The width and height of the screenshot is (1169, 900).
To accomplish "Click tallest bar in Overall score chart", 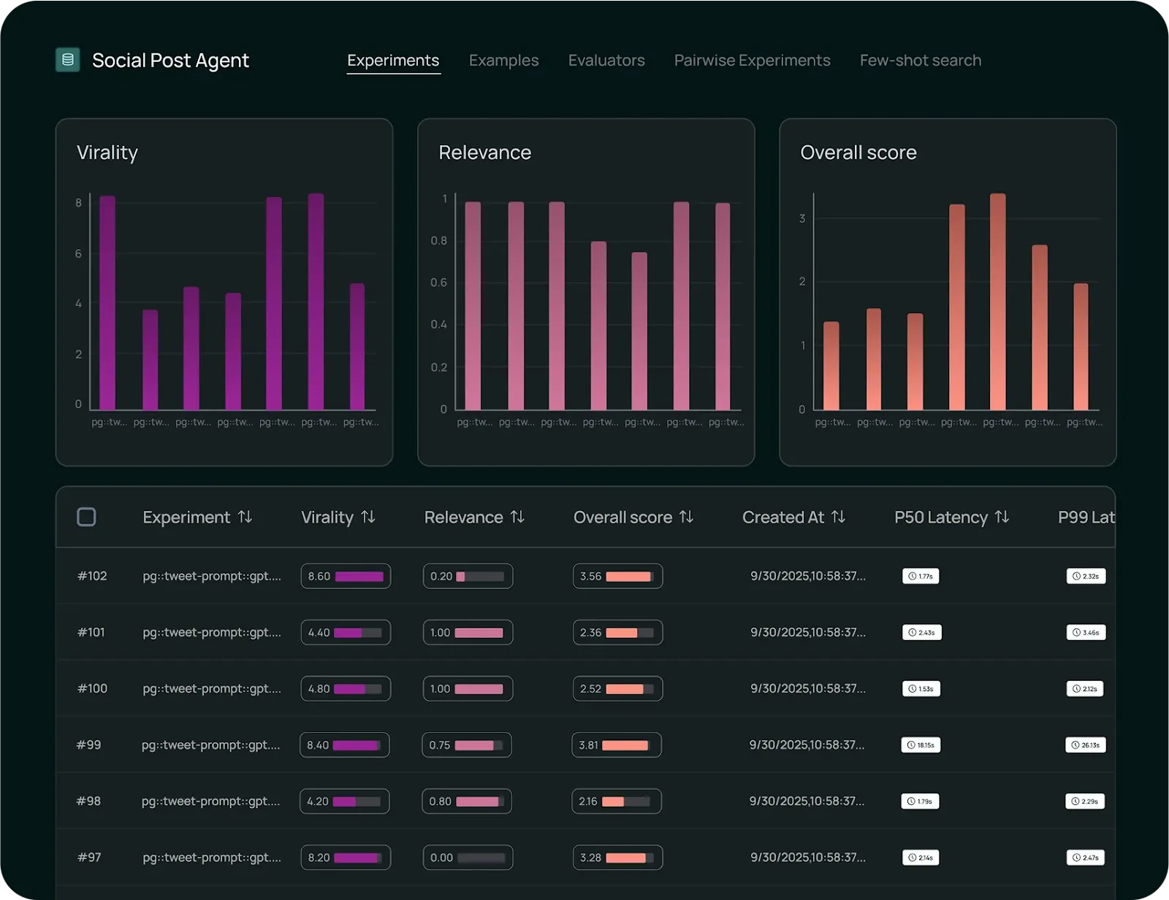I will click(x=997, y=301).
